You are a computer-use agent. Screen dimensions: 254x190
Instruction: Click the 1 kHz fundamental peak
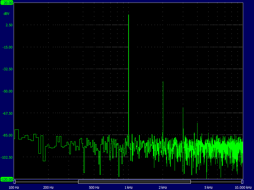pos(129,74)
